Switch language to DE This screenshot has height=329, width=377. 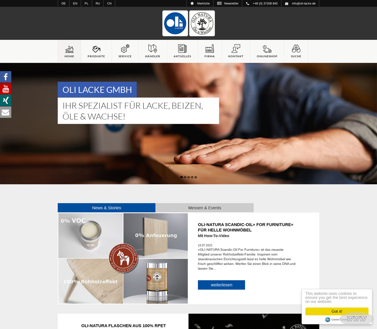63,3
